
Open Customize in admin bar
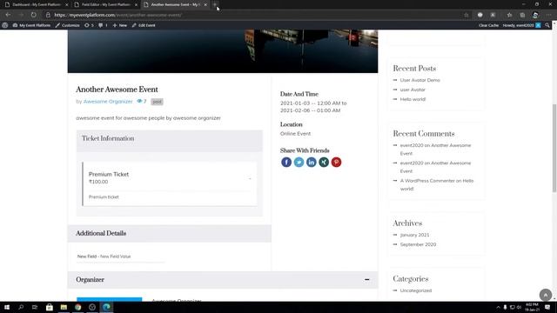pyautogui.click(x=68, y=25)
